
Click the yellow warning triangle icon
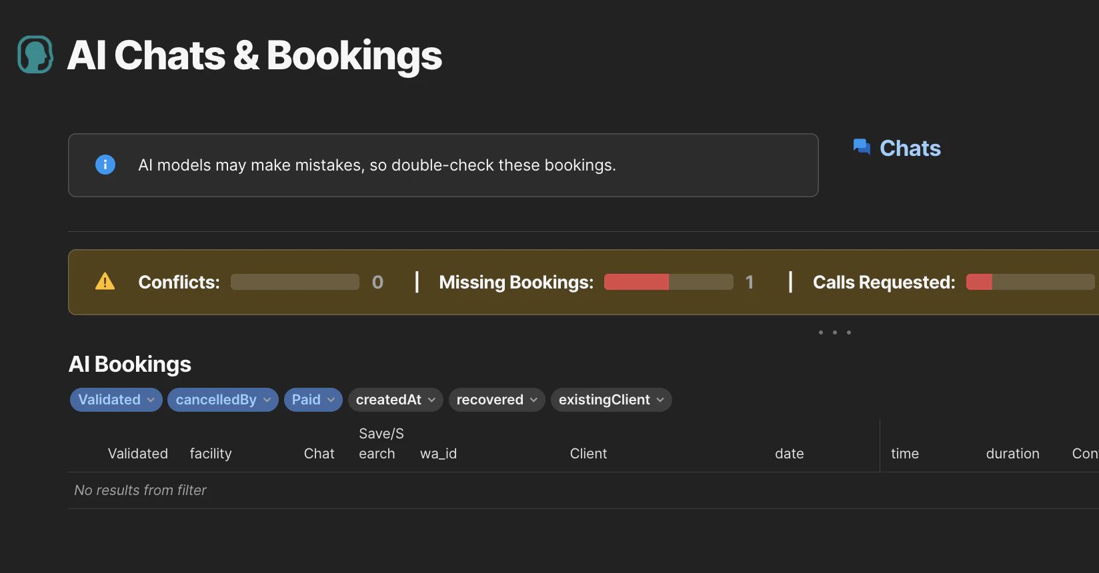pyautogui.click(x=105, y=282)
